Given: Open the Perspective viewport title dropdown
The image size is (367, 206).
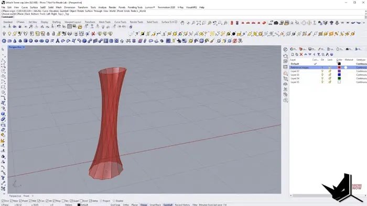Looking at the screenshot, I should 24,47.
